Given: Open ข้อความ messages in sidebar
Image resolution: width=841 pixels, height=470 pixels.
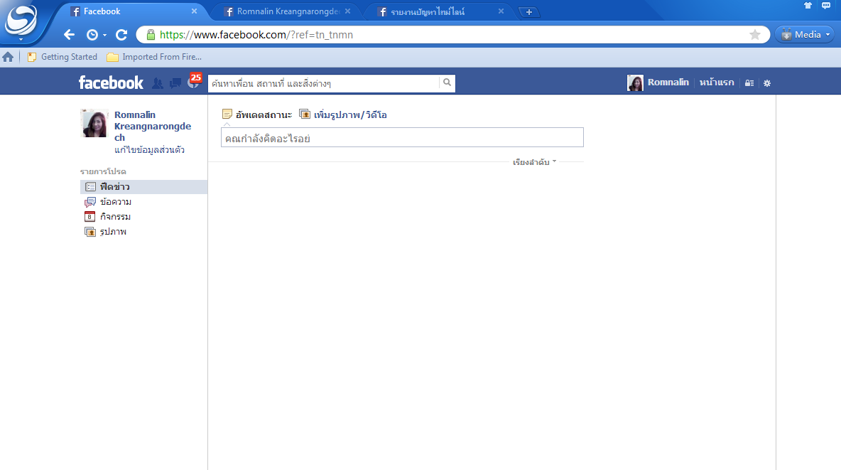Looking at the screenshot, I should tap(115, 202).
